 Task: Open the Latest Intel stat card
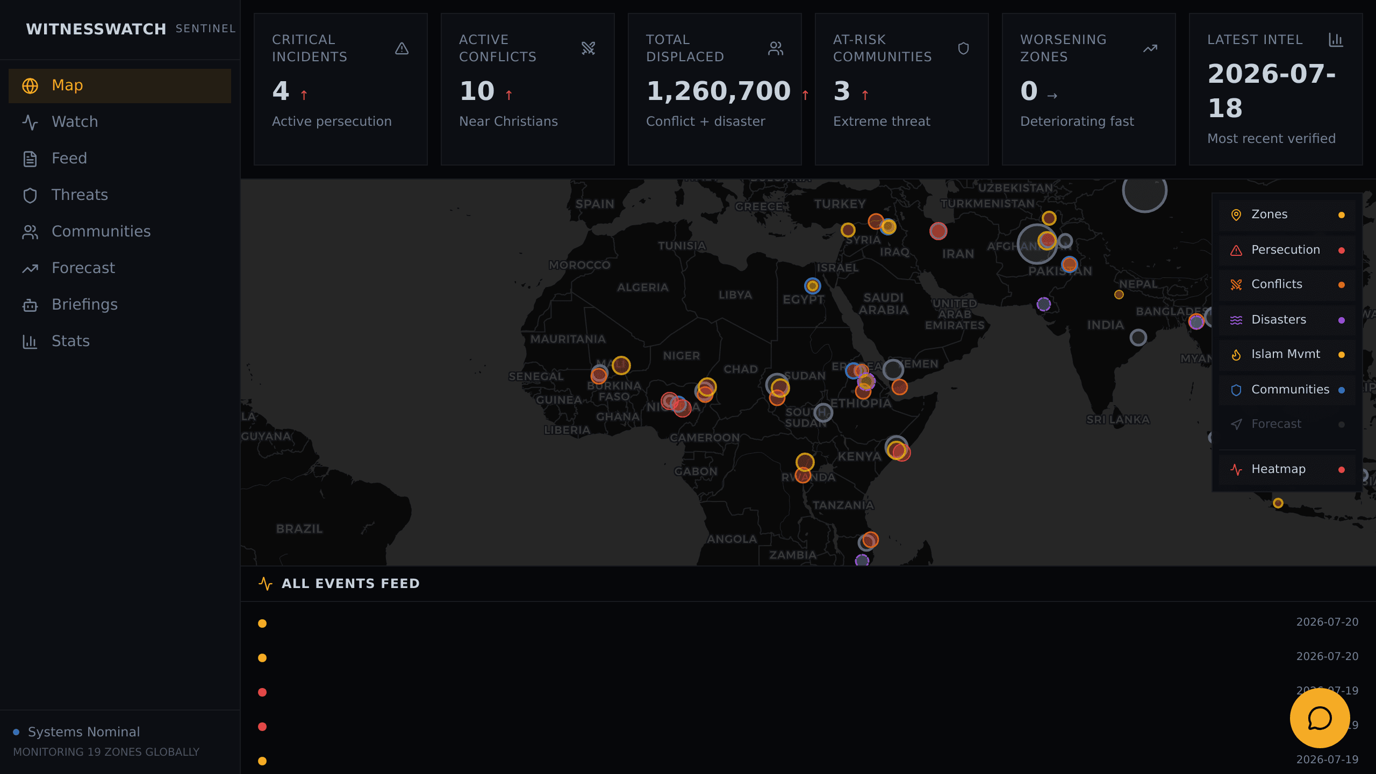(1276, 89)
